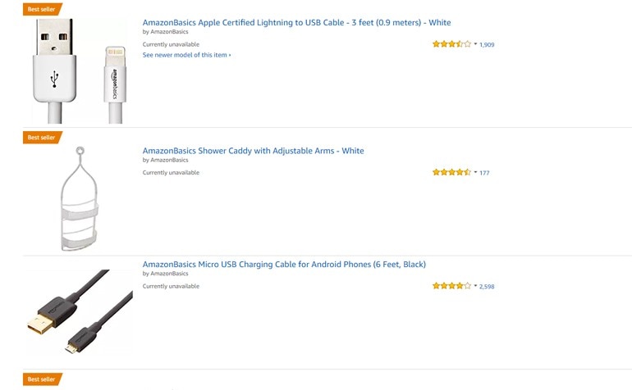Click the shower caddy product image

tap(80, 197)
